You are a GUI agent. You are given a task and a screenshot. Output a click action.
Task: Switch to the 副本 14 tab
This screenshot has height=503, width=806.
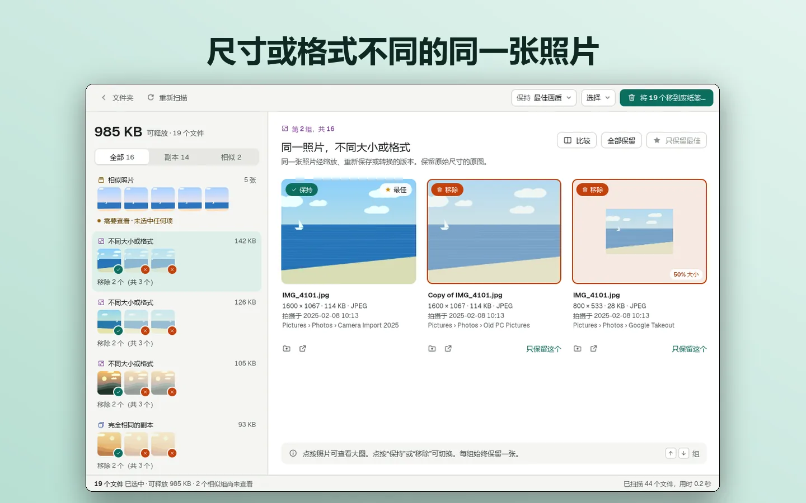(177, 157)
